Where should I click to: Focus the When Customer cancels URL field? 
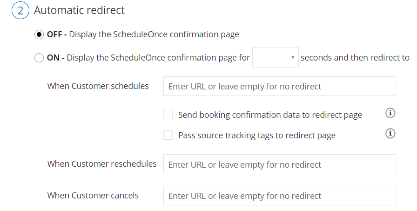pyautogui.click(x=280, y=196)
